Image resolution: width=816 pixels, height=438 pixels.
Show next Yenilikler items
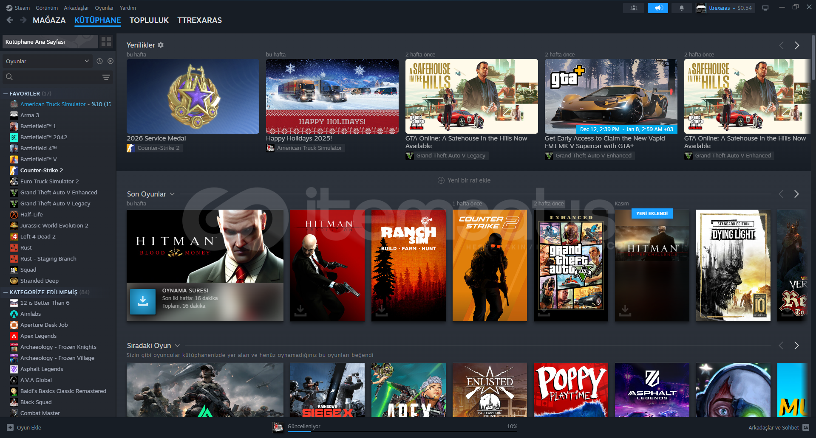(x=797, y=45)
